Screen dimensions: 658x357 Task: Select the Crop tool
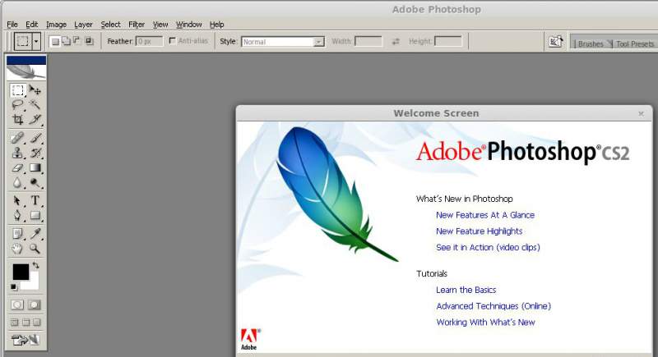(17, 119)
